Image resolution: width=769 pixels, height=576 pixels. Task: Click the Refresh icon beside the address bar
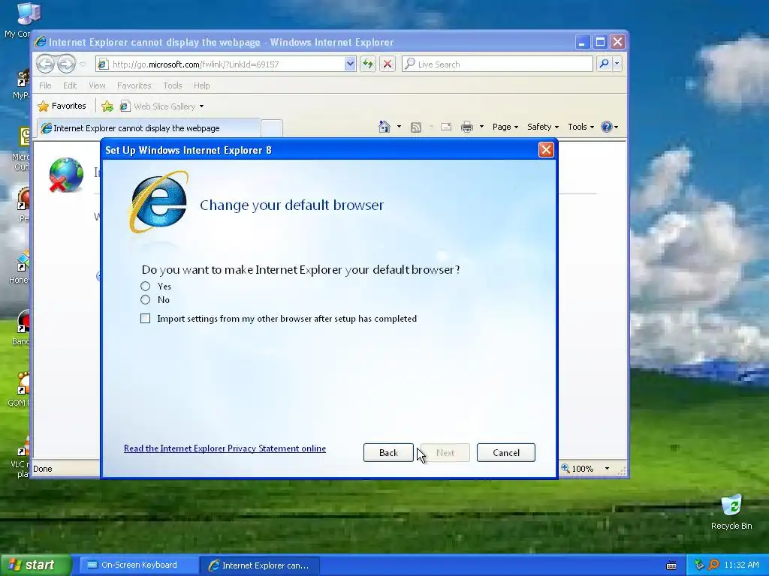click(x=368, y=64)
